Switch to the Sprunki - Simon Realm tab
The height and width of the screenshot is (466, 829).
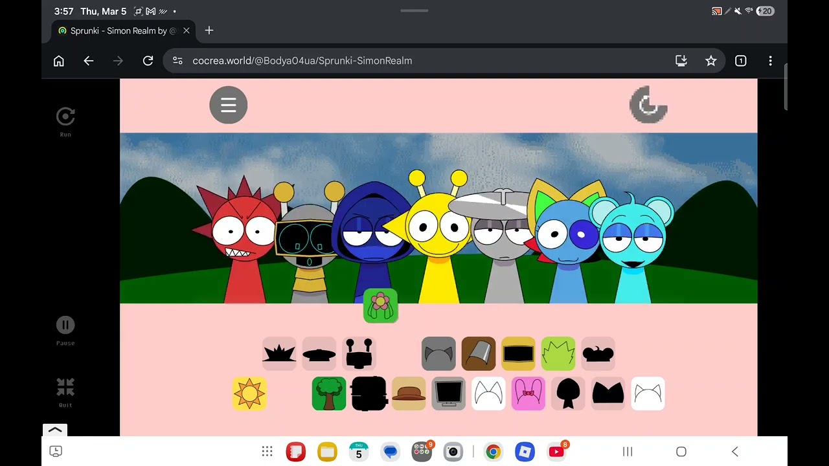[x=117, y=30]
